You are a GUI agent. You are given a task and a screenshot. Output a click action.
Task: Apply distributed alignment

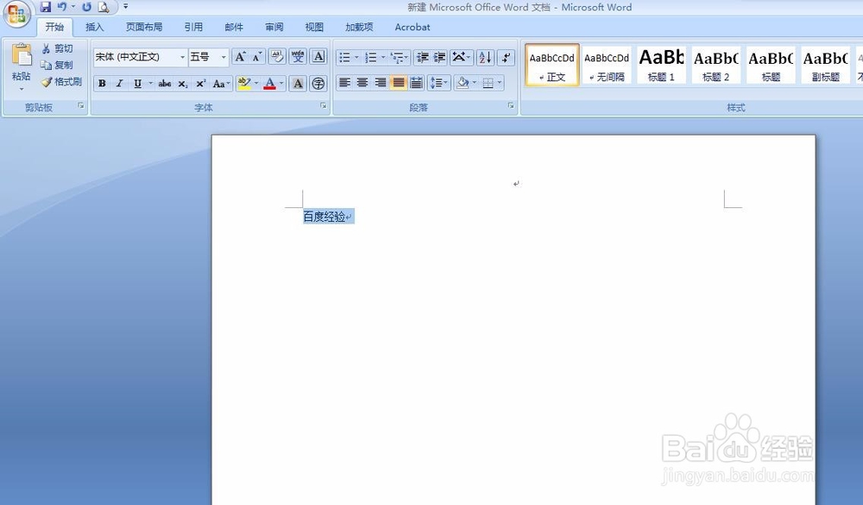417,83
